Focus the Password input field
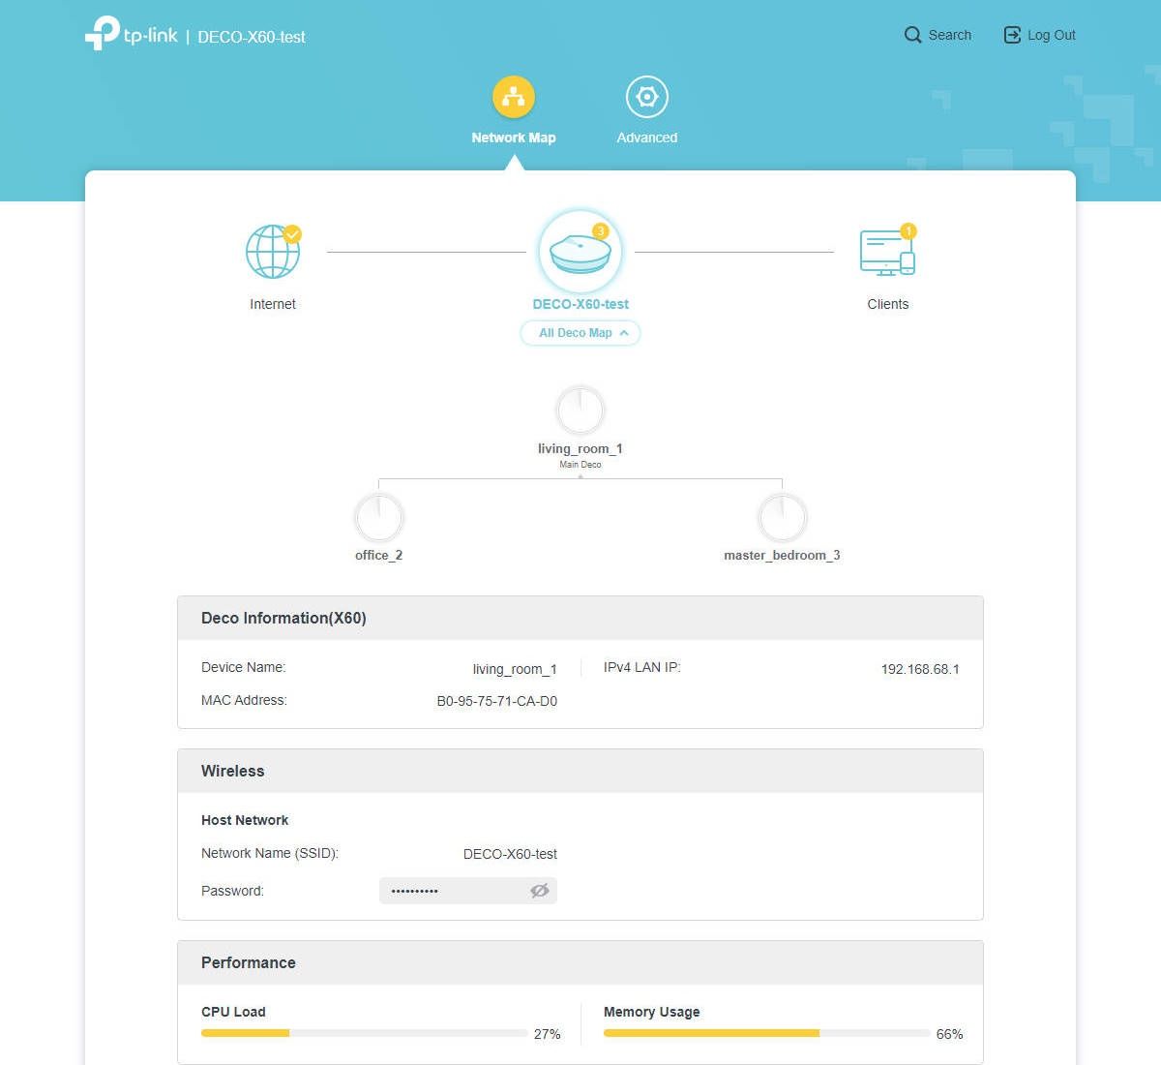Image resolution: width=1161 pixels, height=1065 pixels. [x=468, y=891]
